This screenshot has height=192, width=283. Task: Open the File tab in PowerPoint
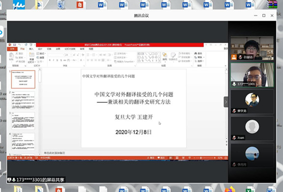(12, 49)
